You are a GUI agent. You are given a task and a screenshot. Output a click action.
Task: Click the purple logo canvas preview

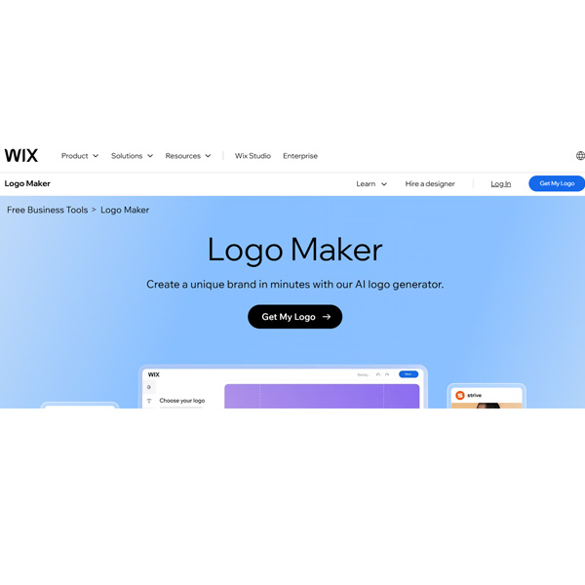click(x=322, y=396)
